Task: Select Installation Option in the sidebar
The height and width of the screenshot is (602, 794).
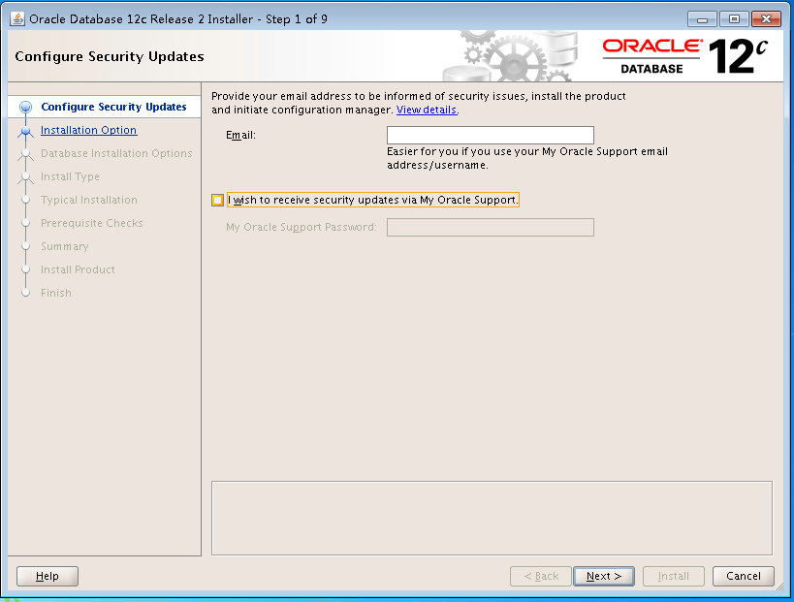Action: [x=88, y=130]
